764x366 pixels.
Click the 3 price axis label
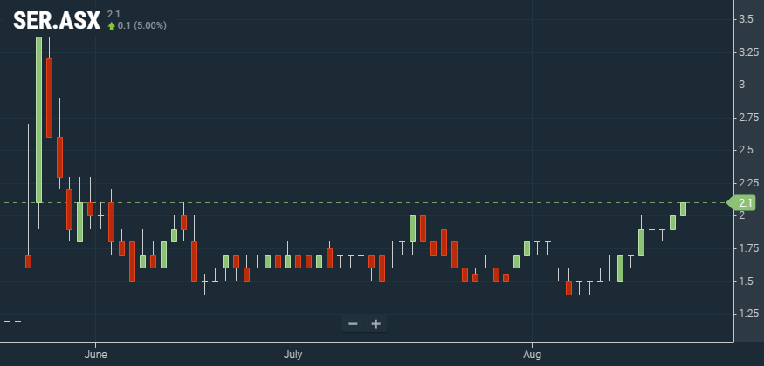(742, 85)
